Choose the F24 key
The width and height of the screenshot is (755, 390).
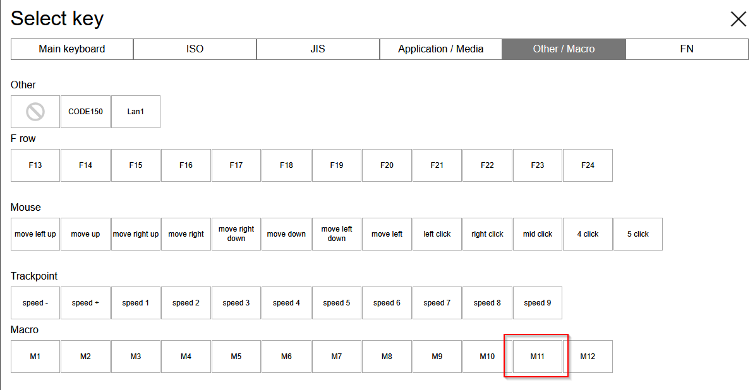pos(588,165)
